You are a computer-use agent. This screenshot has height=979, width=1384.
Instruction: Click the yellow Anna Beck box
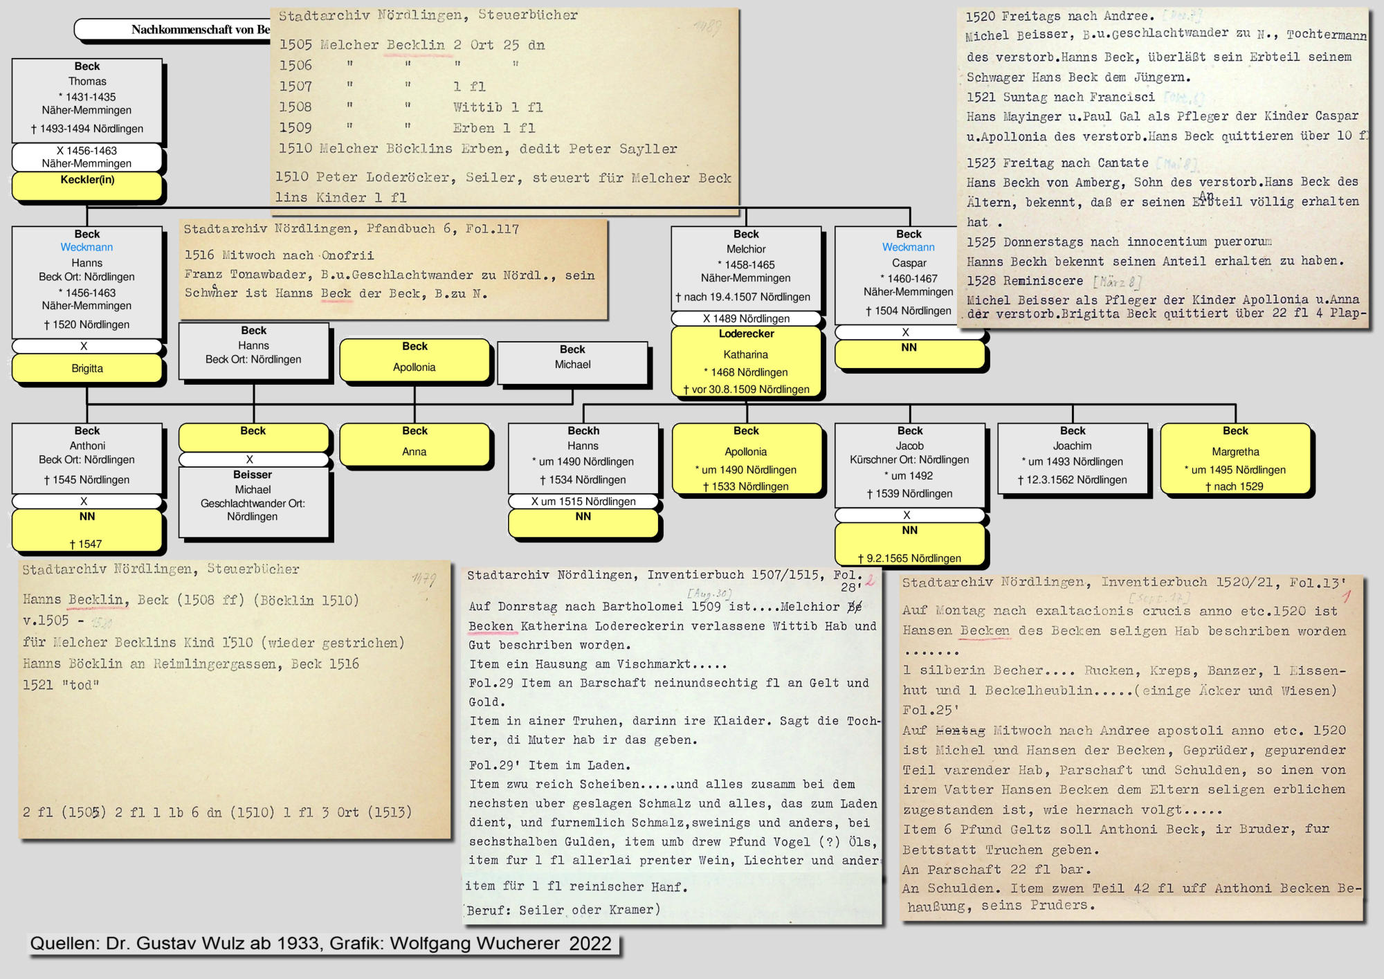(x=415, y=445)
